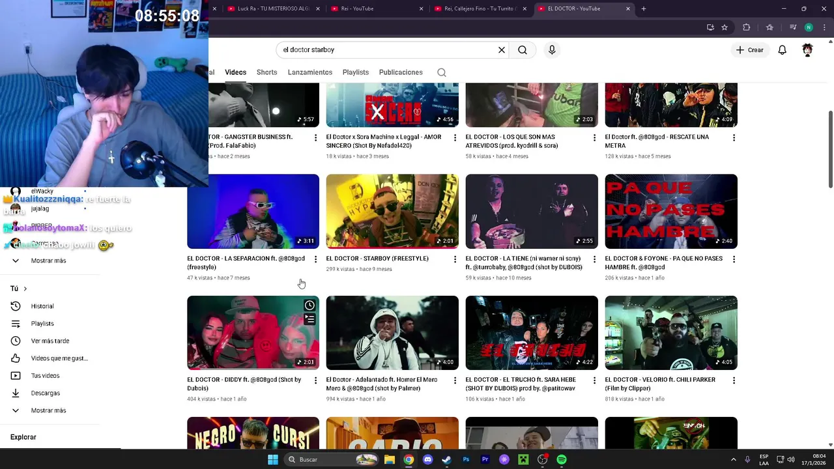This screenshot has width=834, height=469.
Task: Play PA QUE NO PASES HAMBRE thumbnail
Action: 671,211
